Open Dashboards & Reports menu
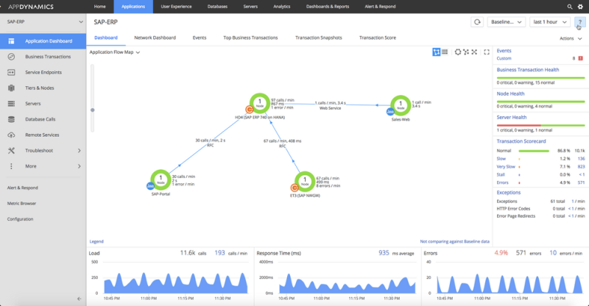The image size is (589, 306). coord(328,7)
